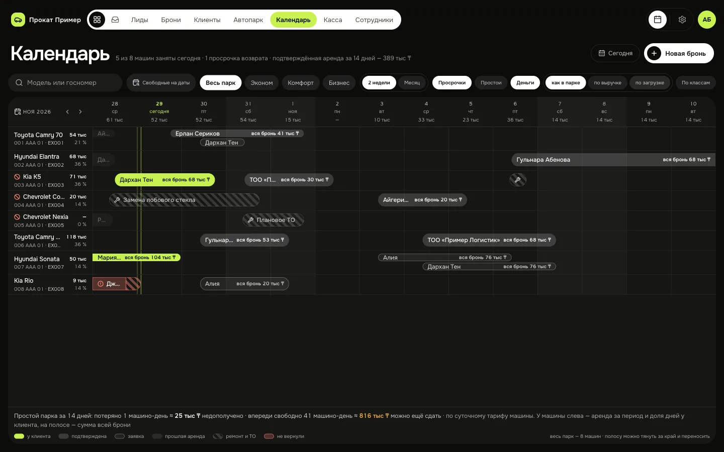Jump to Сегодня

[615, 53]
